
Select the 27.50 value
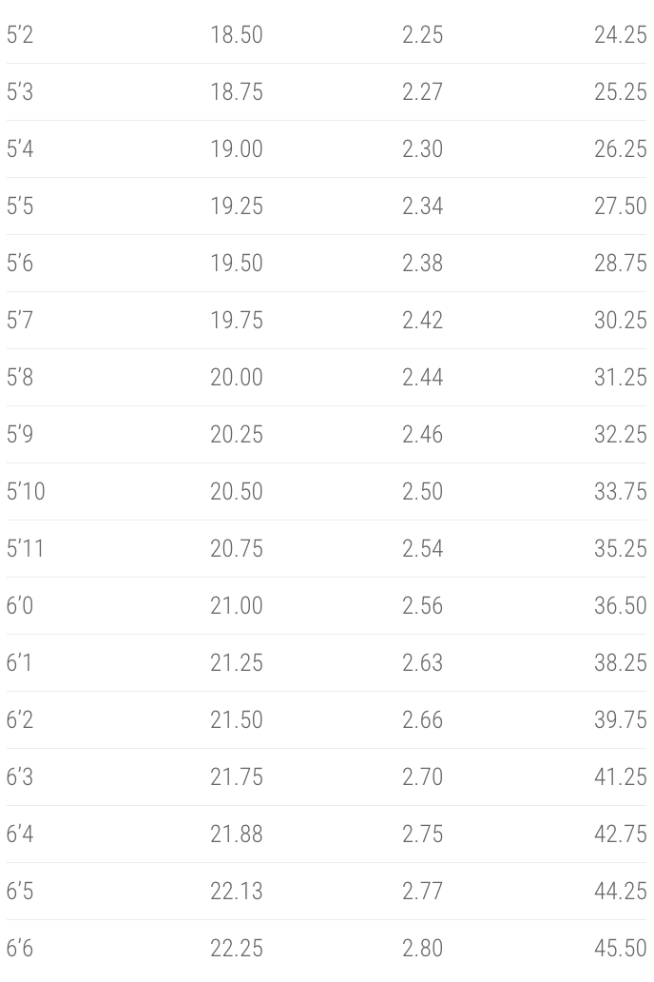(620, 206)
